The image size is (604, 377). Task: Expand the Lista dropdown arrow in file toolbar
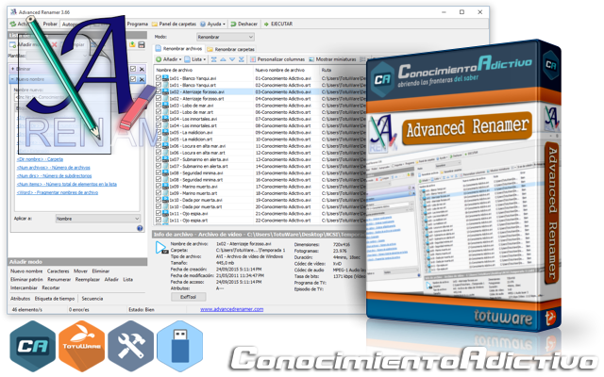[205, 59]
